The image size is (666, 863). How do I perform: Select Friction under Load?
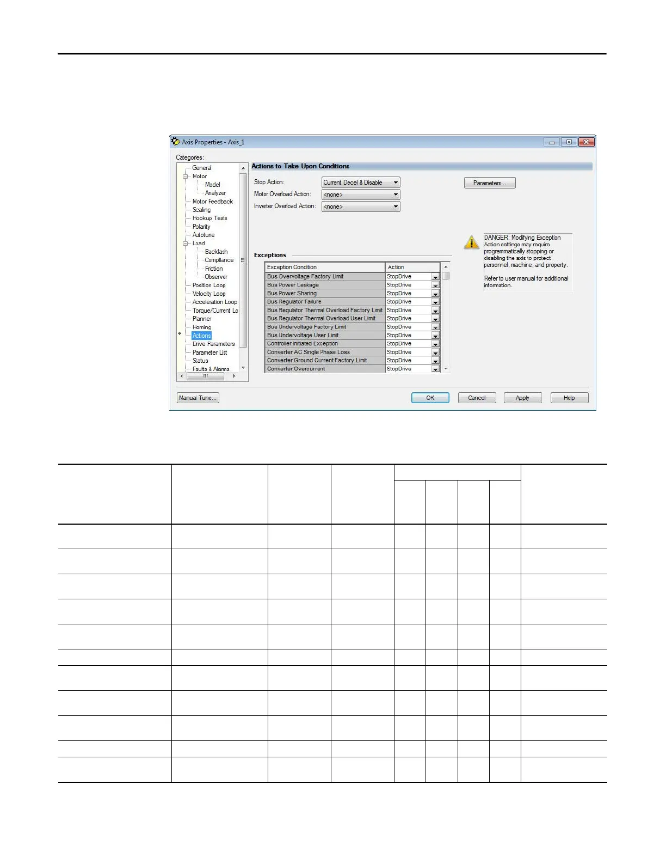click(x=214, y=269)
